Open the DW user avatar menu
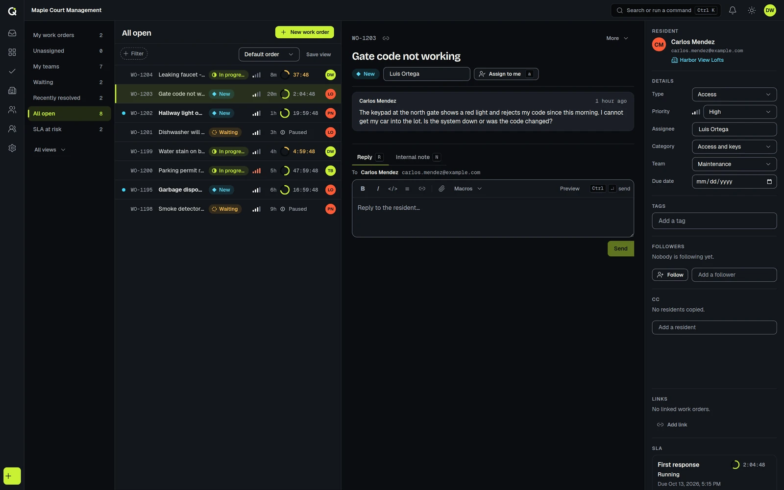This screenshot has width=784, height=490. [x=770, y=10]
